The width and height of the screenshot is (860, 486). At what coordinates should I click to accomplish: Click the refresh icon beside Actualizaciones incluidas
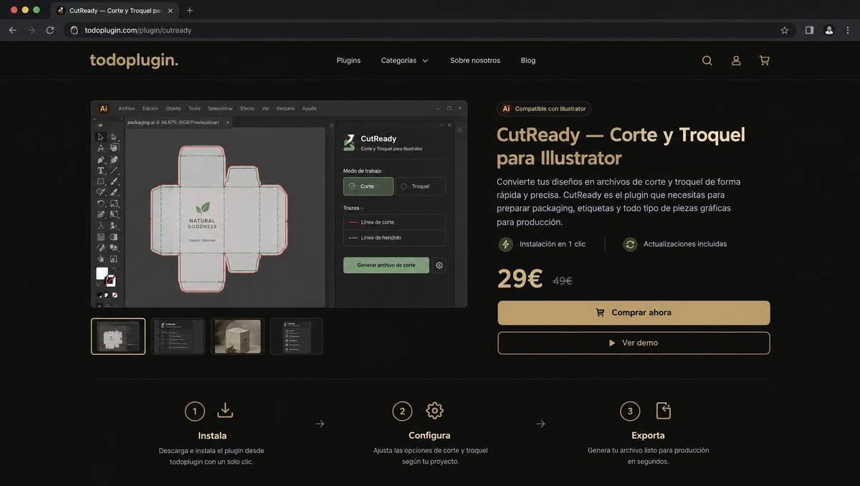pos(630,244)
